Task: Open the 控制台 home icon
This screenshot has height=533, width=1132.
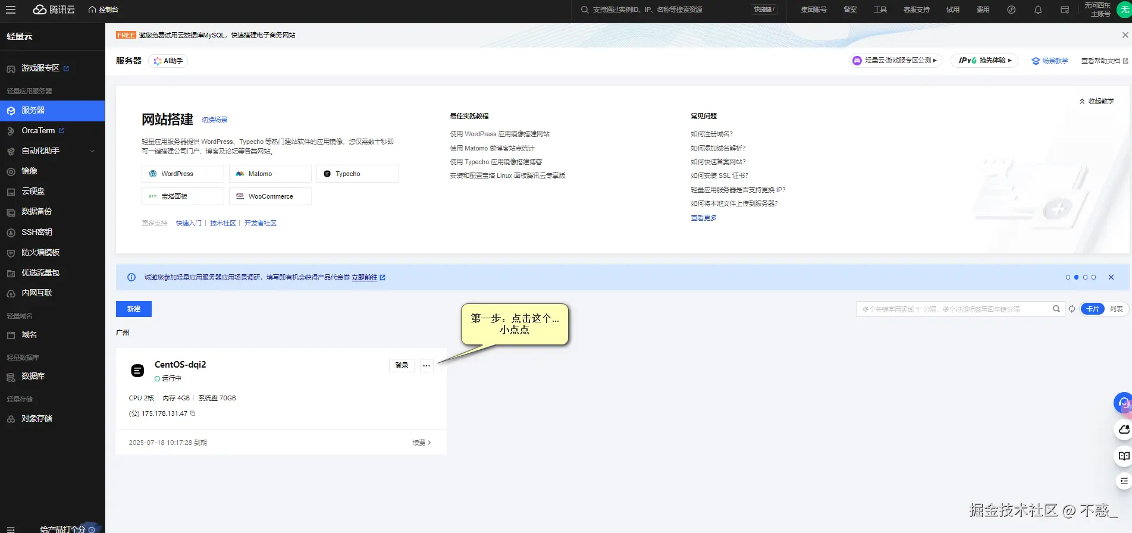Action: click(92, 10)
